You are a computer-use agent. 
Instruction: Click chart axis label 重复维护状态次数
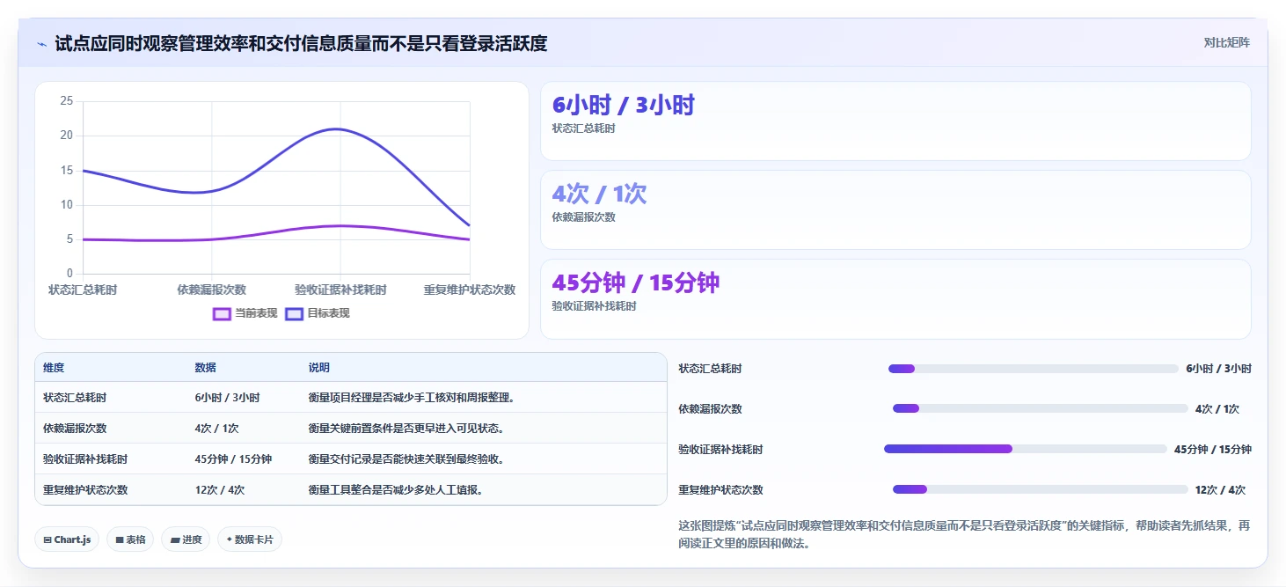(x=469, y=290)
